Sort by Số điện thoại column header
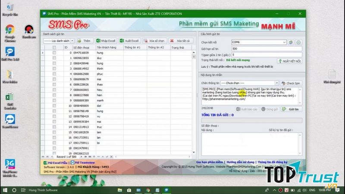This screenshot has width=345, height=194. pos(84,47)
